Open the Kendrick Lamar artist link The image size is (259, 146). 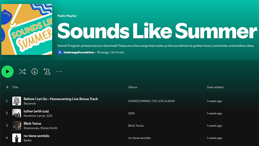tap(34, 116)
